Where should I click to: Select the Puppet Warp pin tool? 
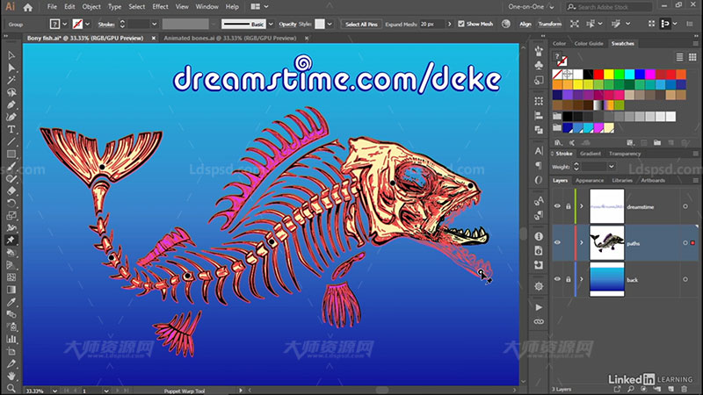pyautogui.click(x=11, y=240)
